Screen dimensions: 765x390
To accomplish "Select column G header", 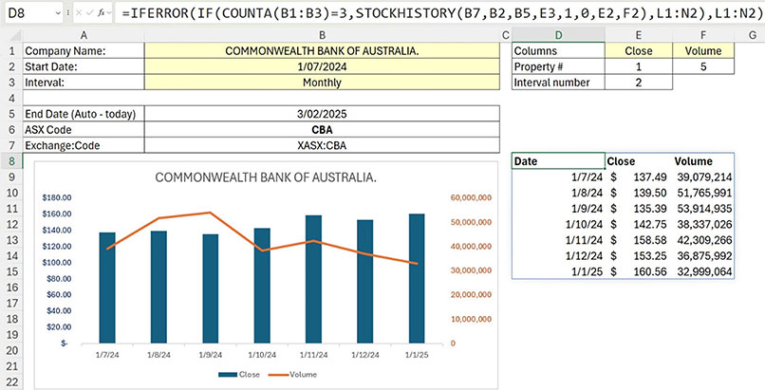I will click(x=752, y=34).
